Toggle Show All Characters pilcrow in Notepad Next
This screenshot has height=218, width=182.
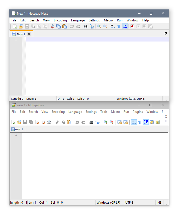[119, 26]
